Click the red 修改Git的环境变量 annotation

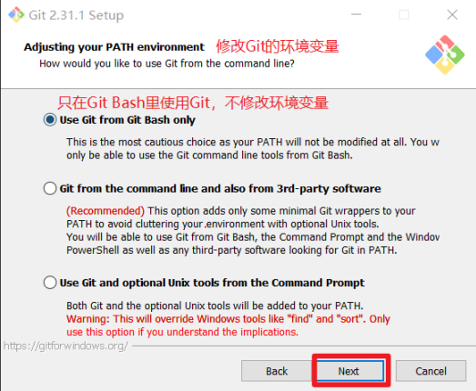[x=278, y=46]
